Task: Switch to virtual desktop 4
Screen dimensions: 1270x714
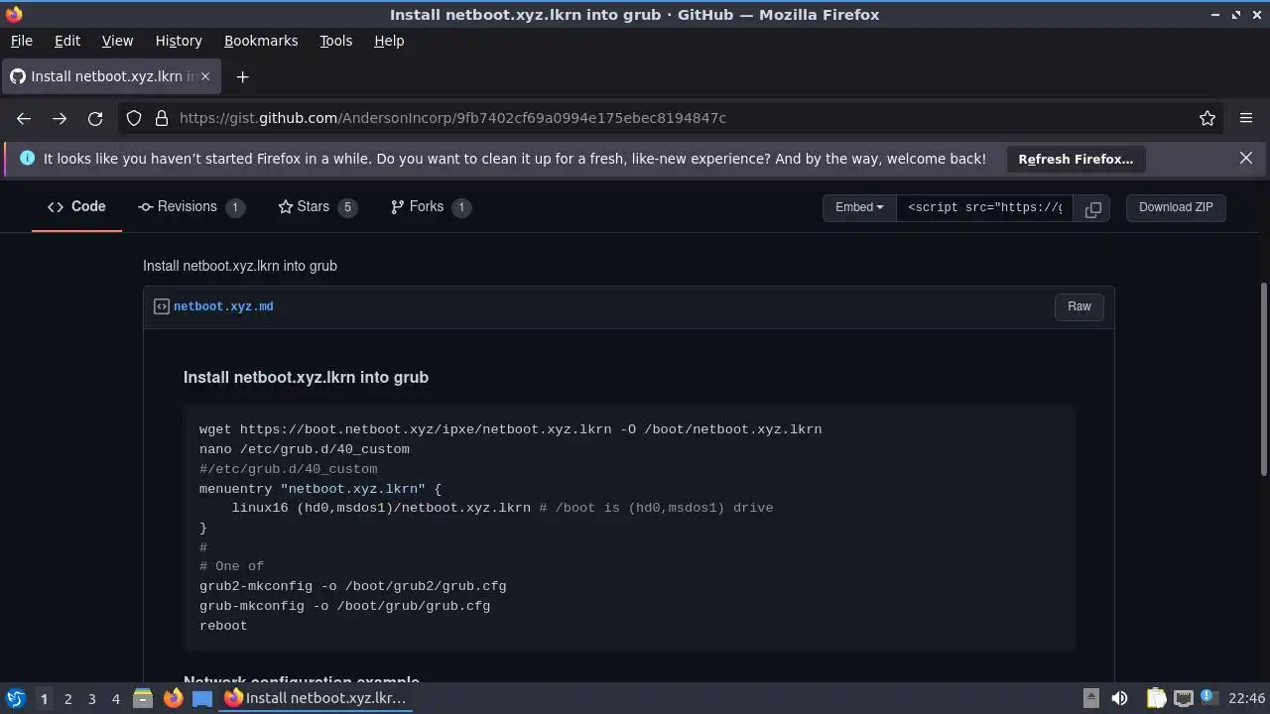Action: [115, 698]
